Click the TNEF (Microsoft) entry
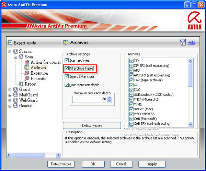Image resolution: width=206 pixels, height=171 pixels. click(x=146, y=99)
